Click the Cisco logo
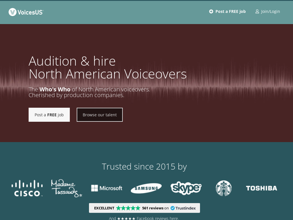This screenshot has height=220, width=293. tap(27, 188)
